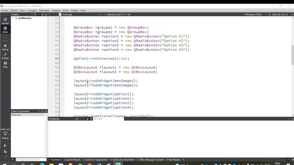This screenshot has width=294, height=165.
Task: Open the category filter funnel in Problèmes pane
Action: (x=91, y=119)
